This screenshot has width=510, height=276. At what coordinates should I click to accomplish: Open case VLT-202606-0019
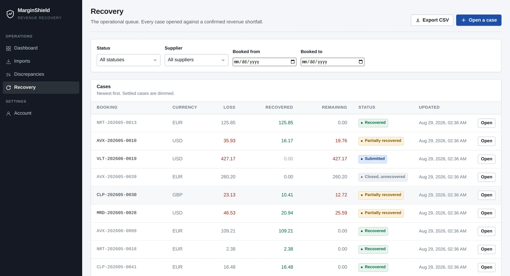pos(486,159)
